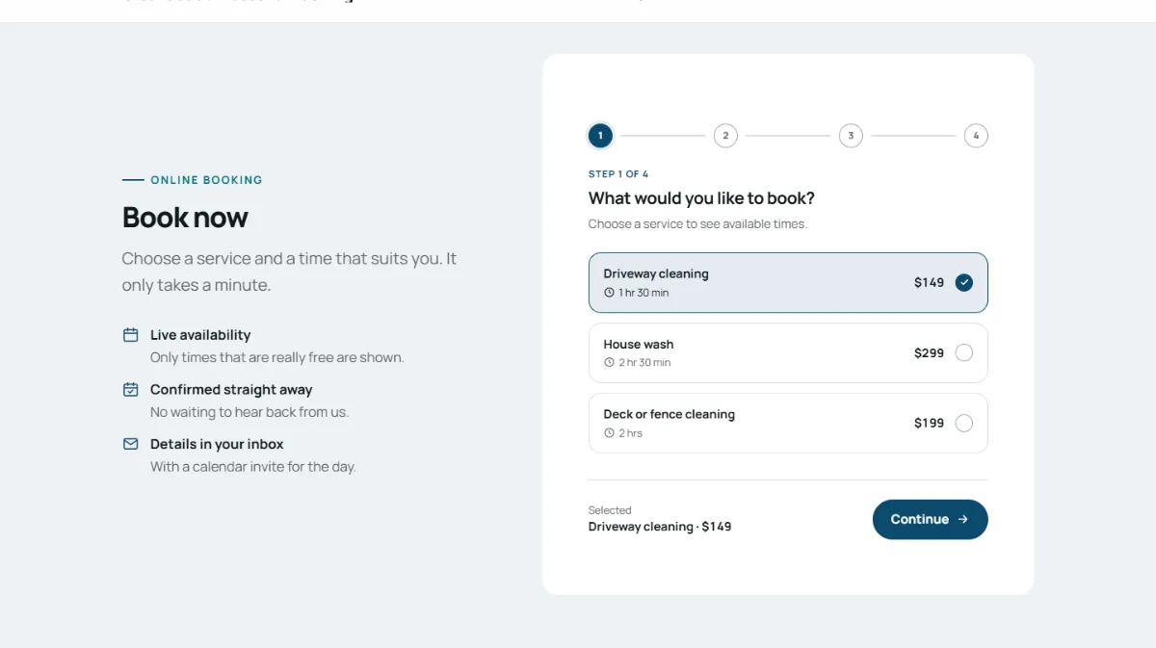Click the "2 hr 30 min" duration text

[644, 363]
